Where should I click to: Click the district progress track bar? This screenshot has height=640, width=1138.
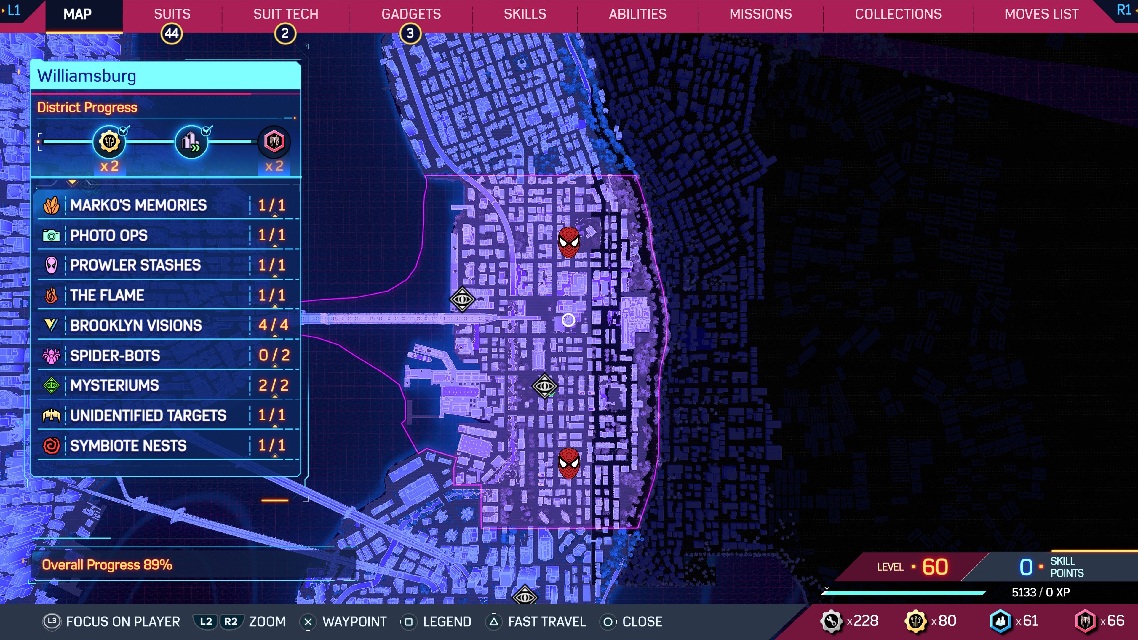click(x=150, y=142)
